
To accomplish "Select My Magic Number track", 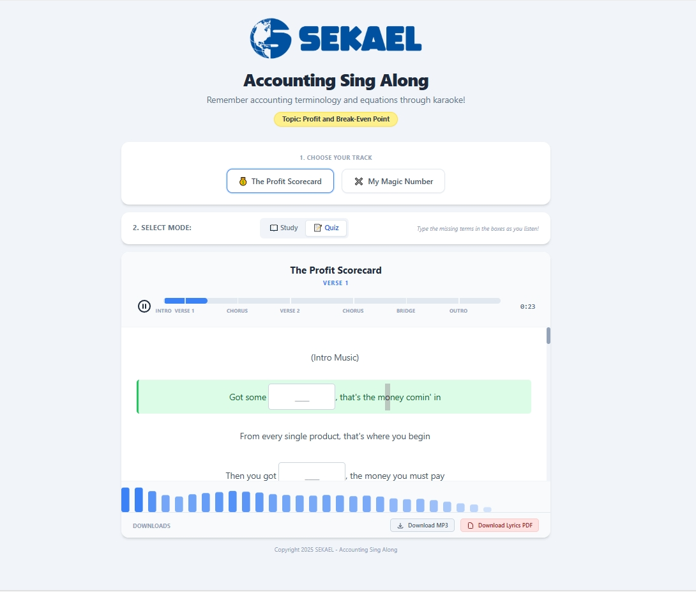I will pos(393,181).
